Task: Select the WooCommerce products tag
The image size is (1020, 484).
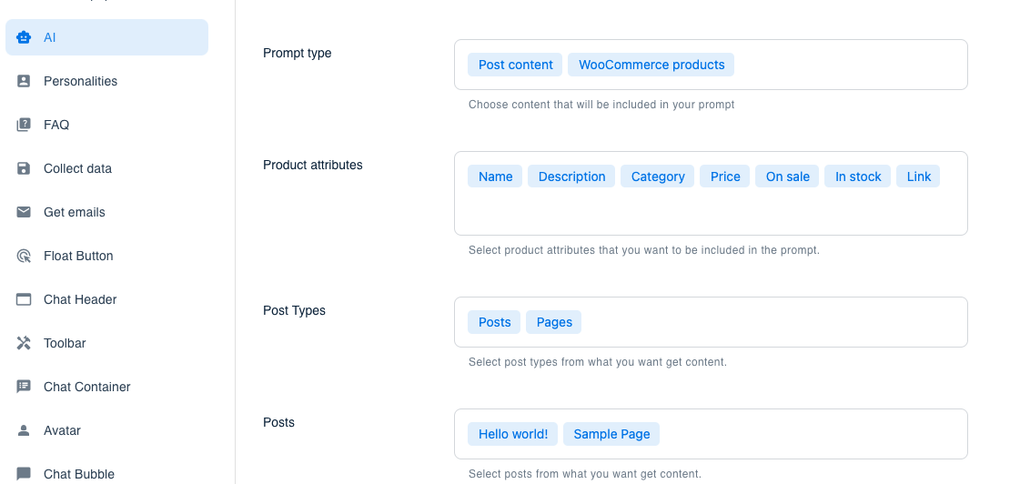Action: pos(651,65)
